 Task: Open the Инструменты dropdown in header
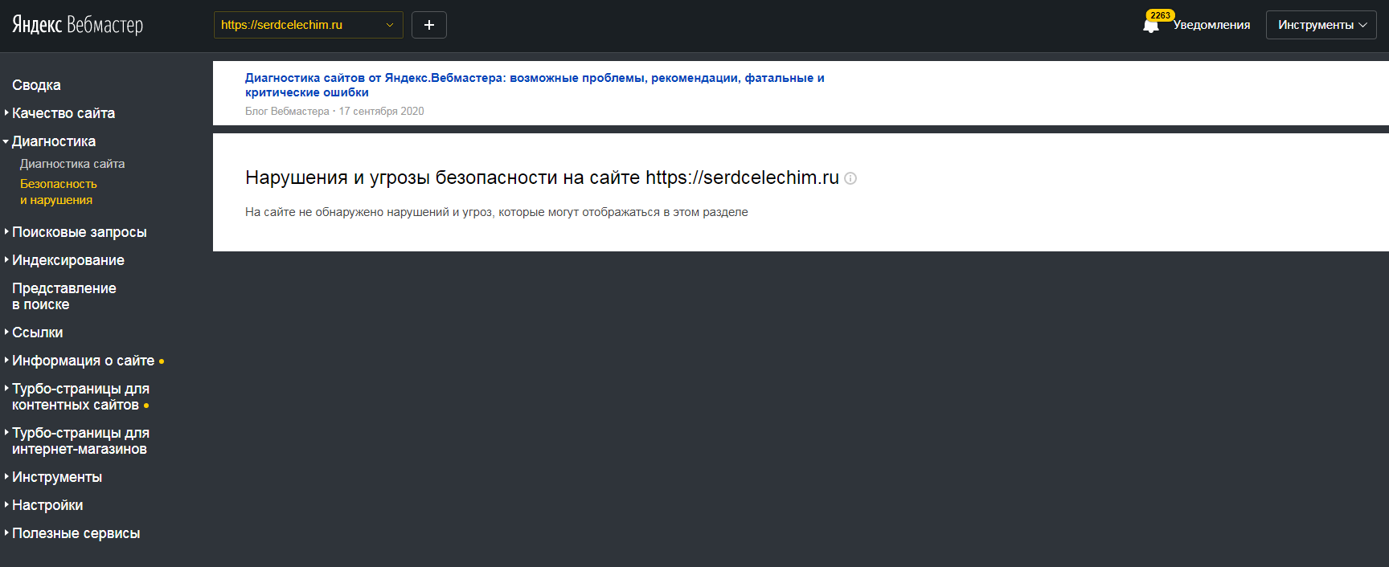point(1321,25)
